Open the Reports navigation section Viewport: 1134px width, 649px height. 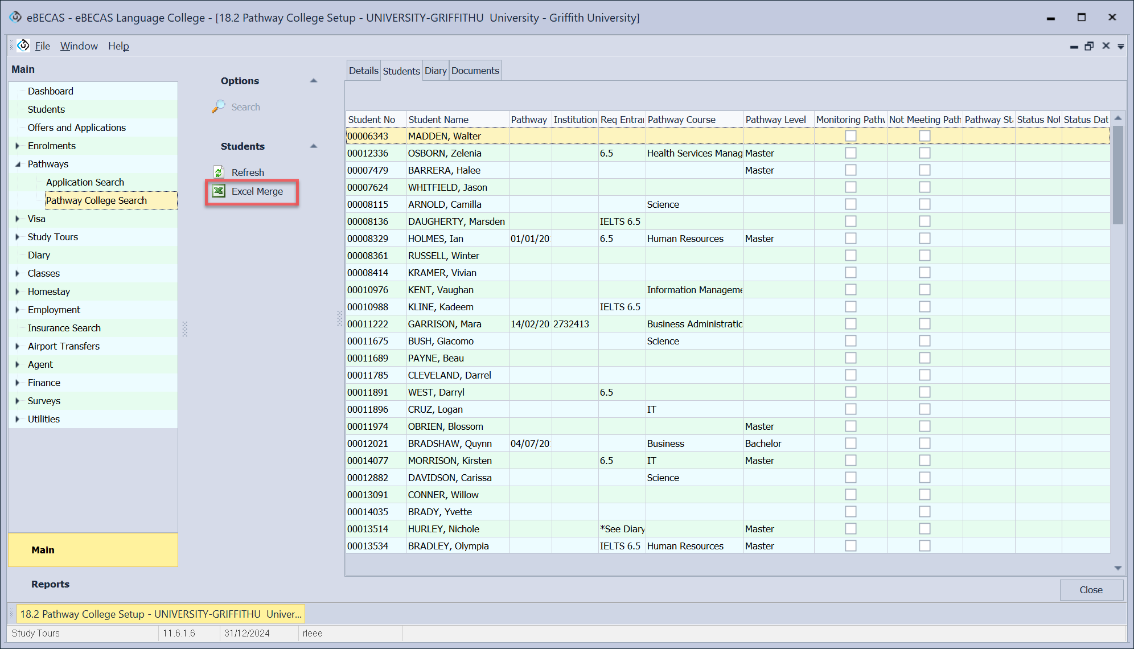50,584
